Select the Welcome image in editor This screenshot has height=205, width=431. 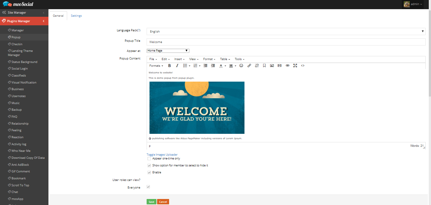pos(197,108)
